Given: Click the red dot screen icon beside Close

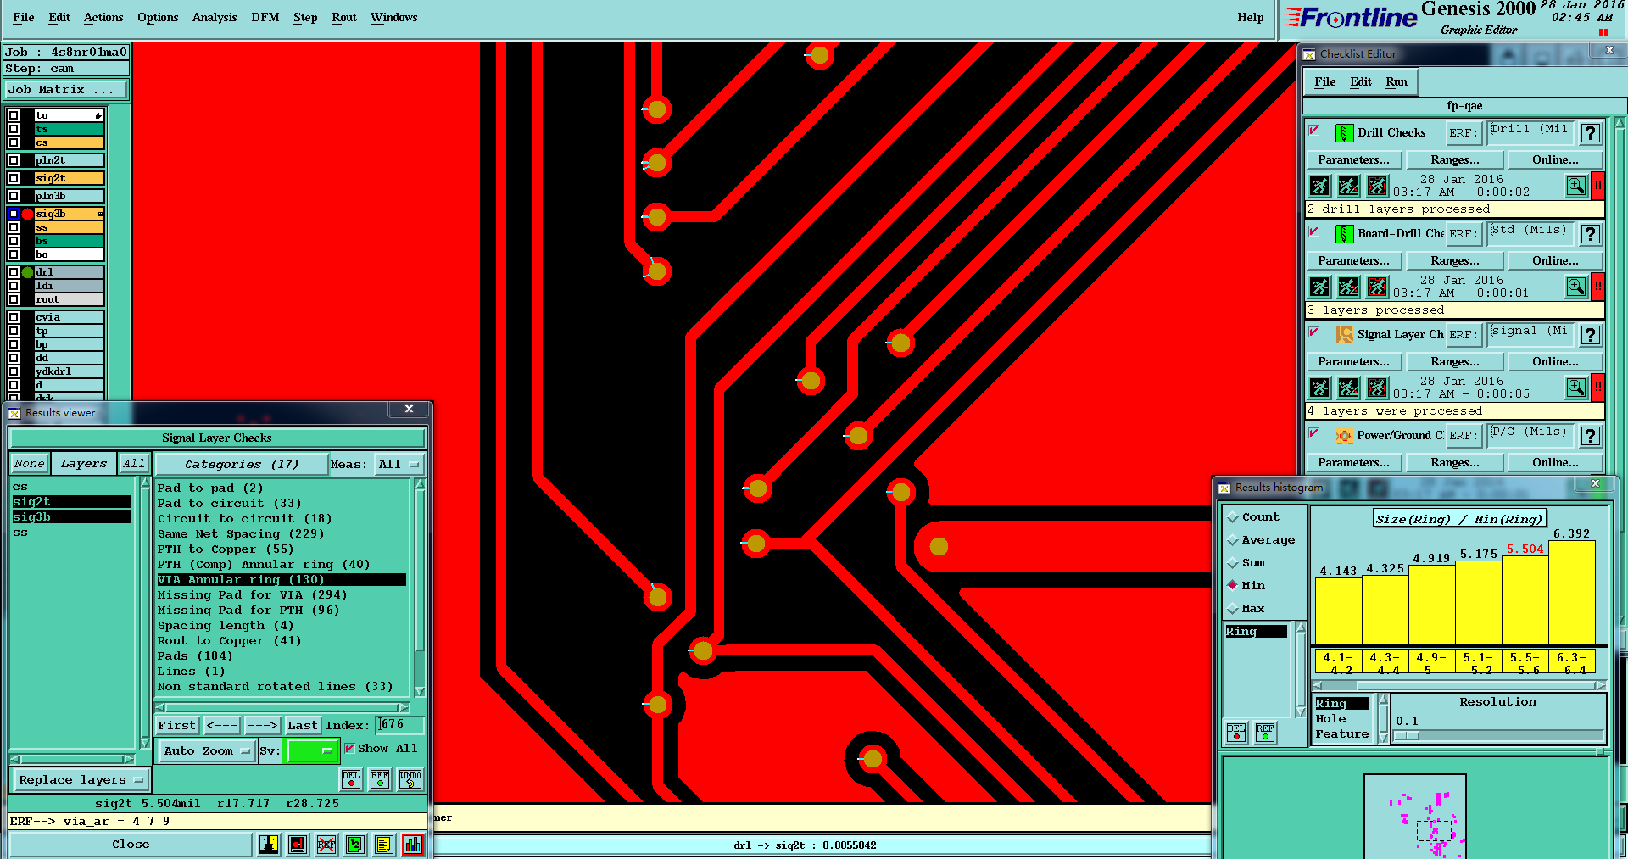Looking at the screenshot, I should point(297,845).
